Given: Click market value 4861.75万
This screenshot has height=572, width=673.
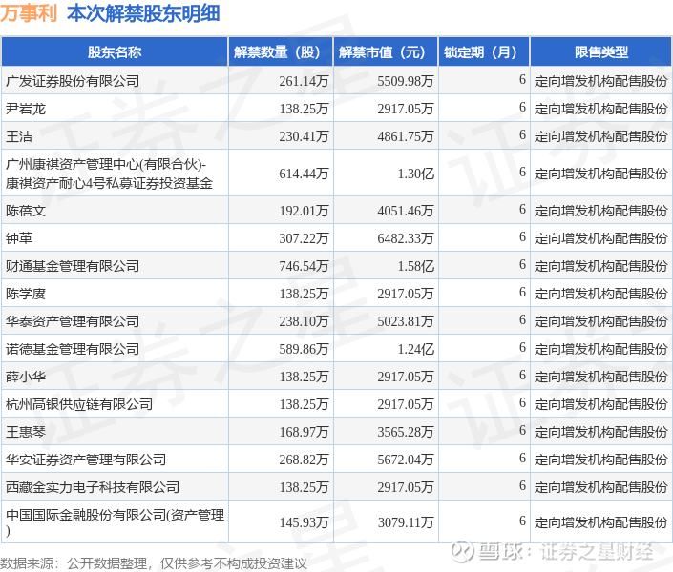Looking at the screenshot, I should click(x=406, y=136).
